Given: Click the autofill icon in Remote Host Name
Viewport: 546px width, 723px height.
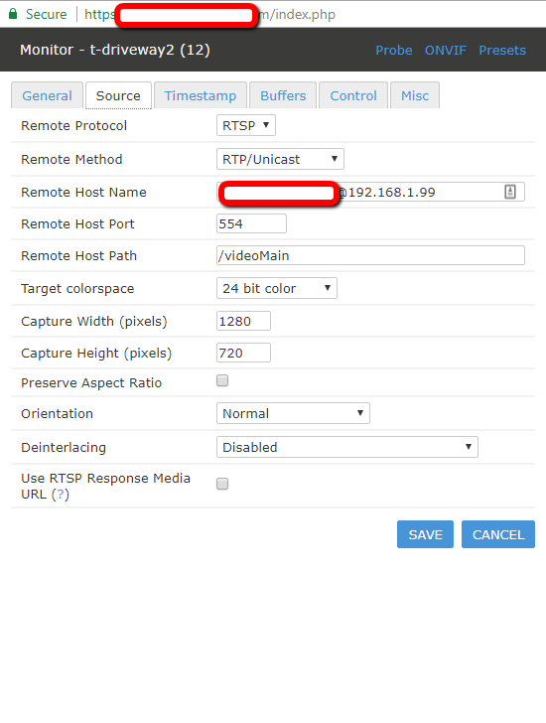Looking at the screenshot, I should (510, 192).
